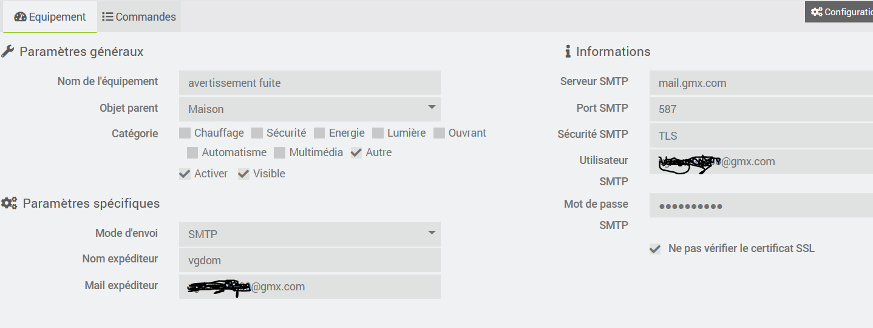
Task: Switch to the Commandes tab
Action: coord(139,17)
